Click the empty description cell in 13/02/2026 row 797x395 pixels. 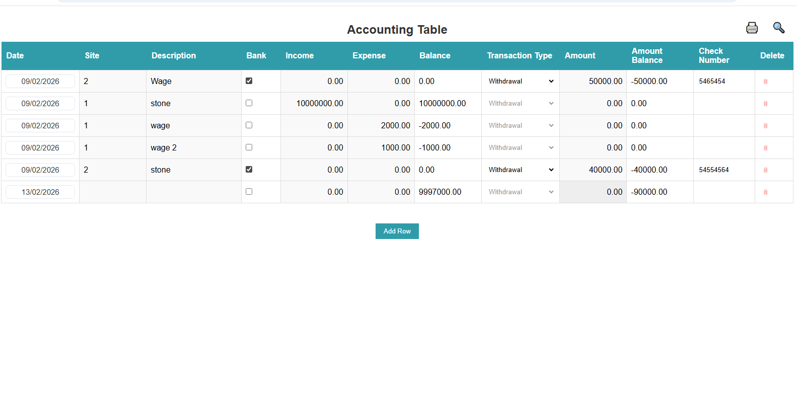pyautogui.click(x=194, y=192)
